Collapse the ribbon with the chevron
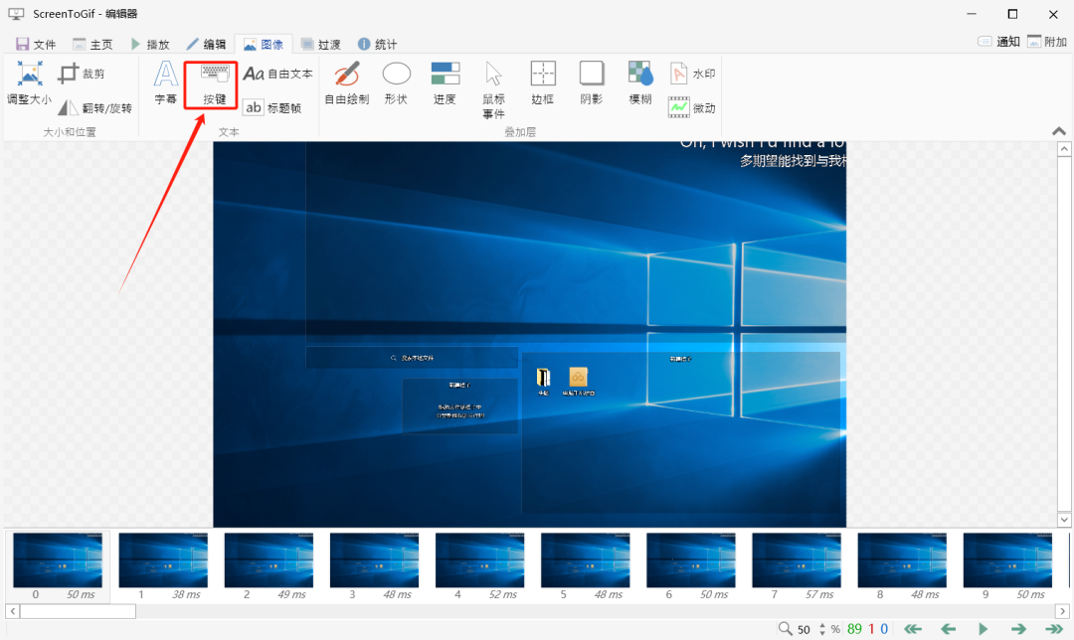Viewport: 1074px width, 640px height. point(1059,131)
